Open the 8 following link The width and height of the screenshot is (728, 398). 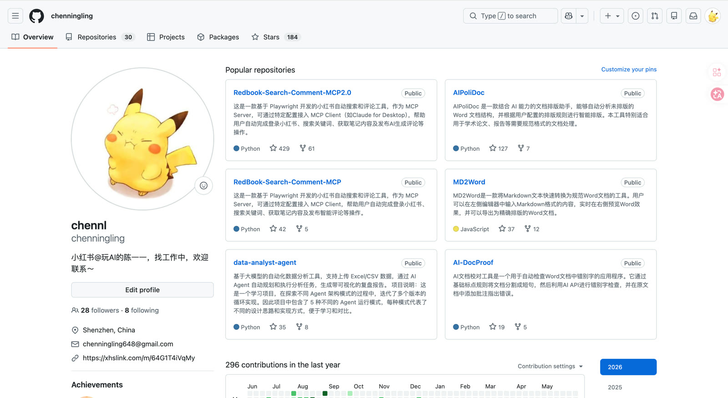142,310
